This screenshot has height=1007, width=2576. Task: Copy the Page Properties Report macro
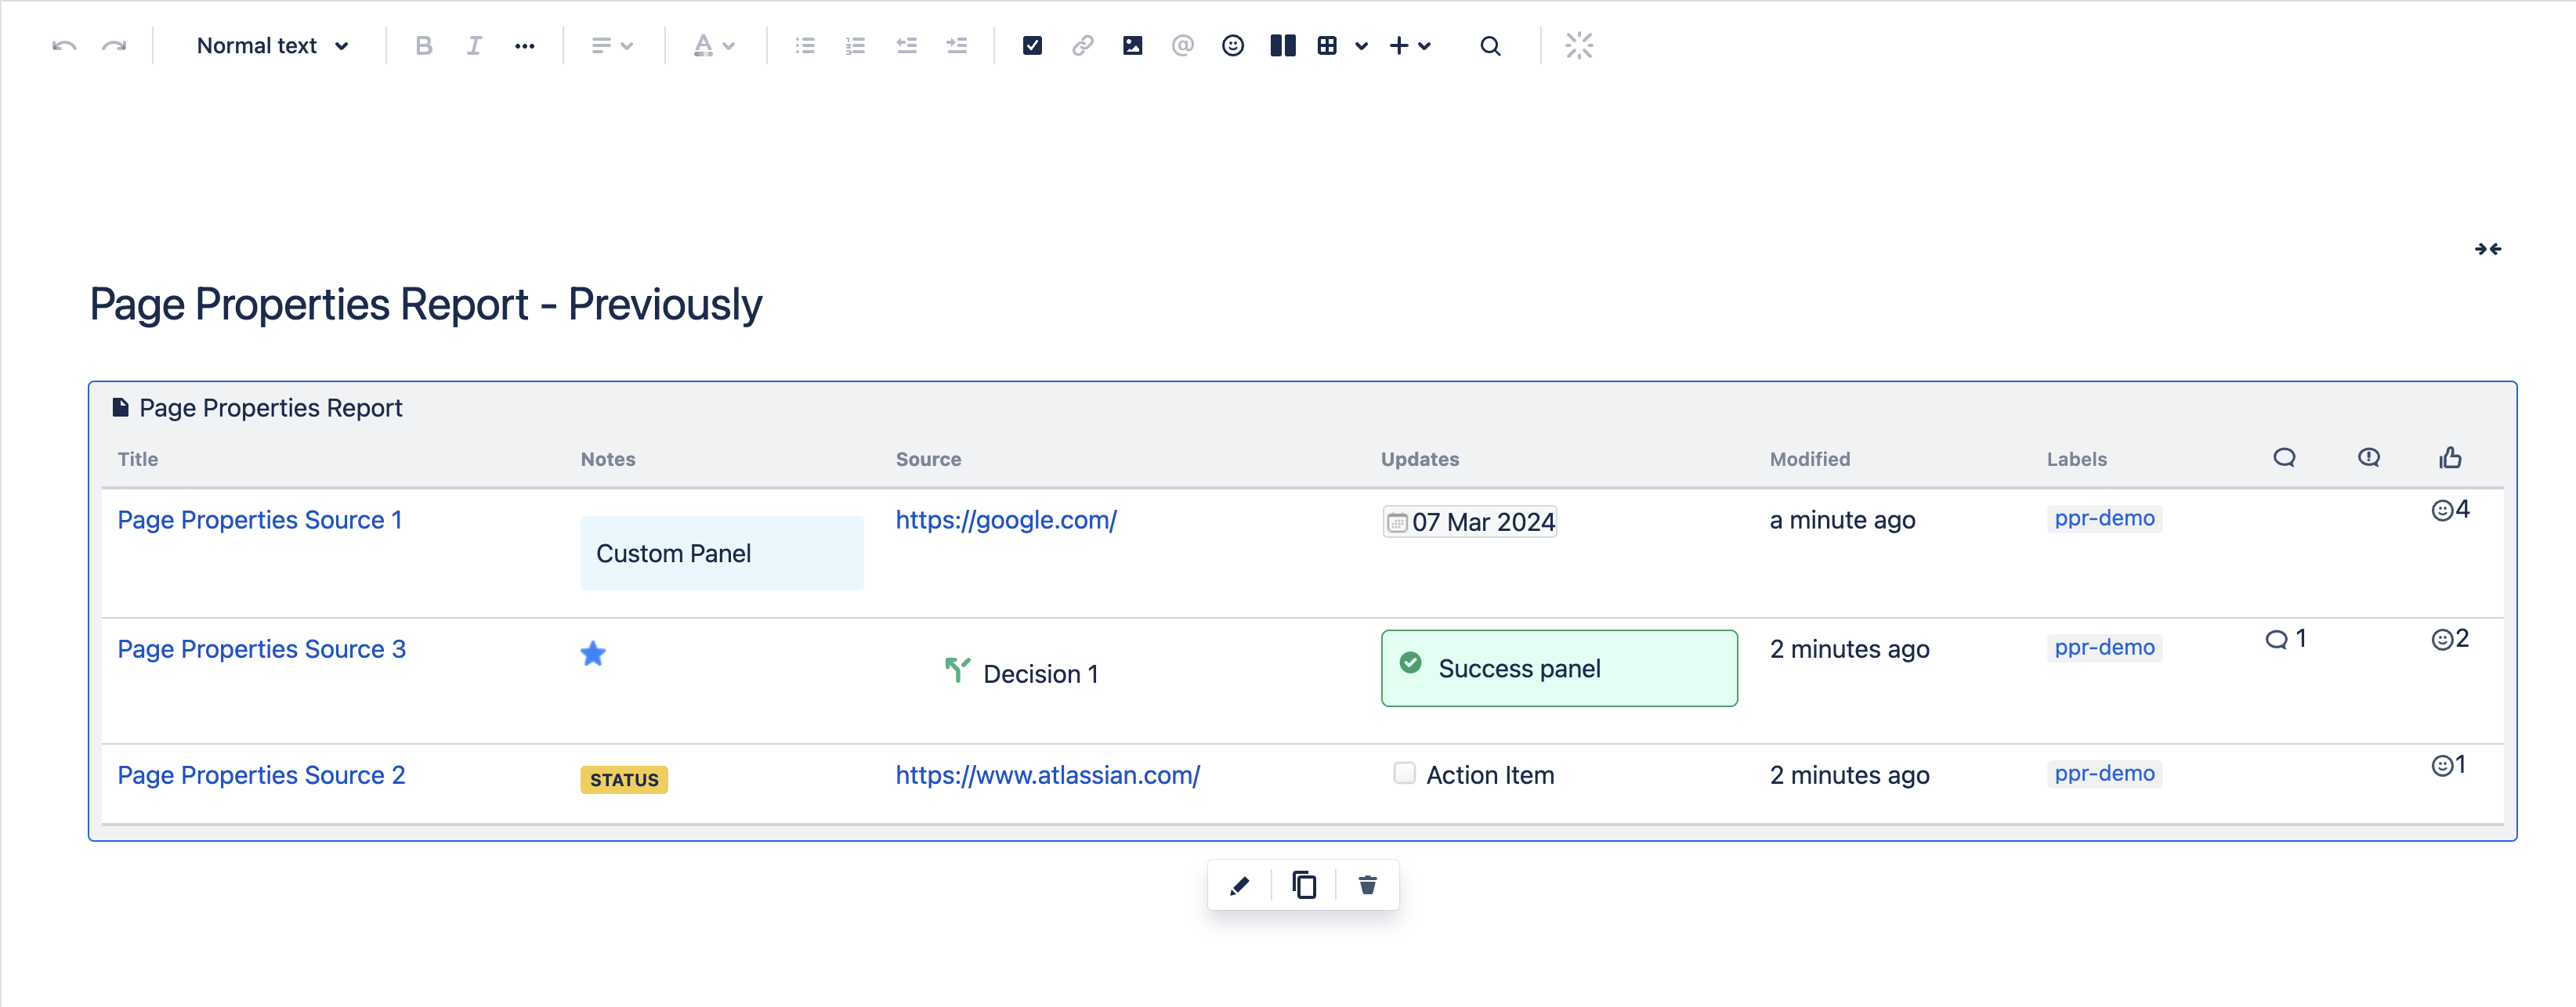coord(1304,885)
